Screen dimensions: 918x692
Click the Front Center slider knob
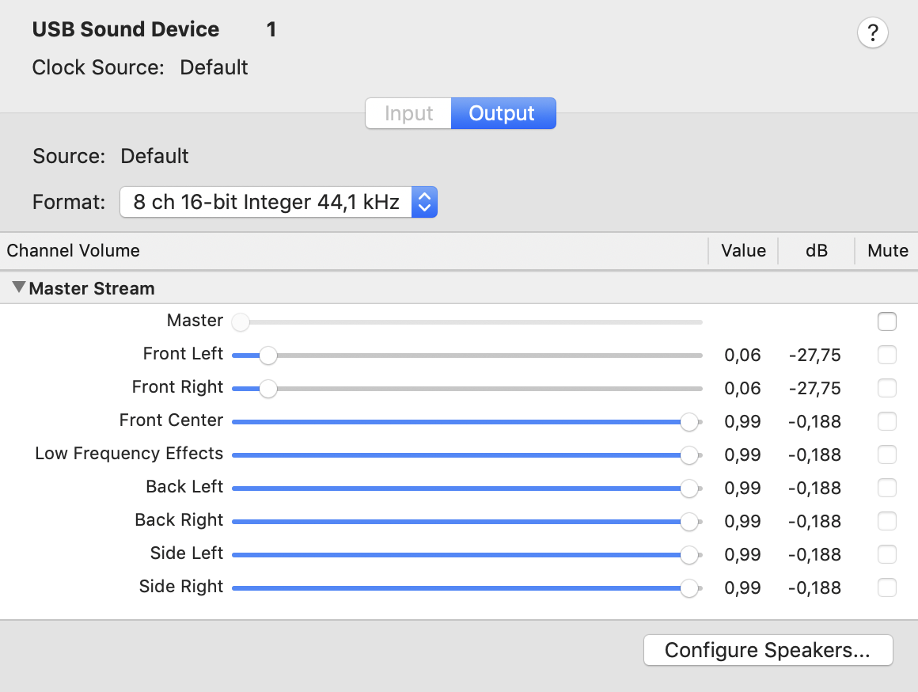tap(689, 422)
